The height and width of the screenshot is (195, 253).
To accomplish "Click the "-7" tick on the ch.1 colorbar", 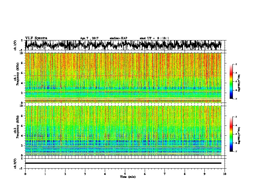I will 236,99.
